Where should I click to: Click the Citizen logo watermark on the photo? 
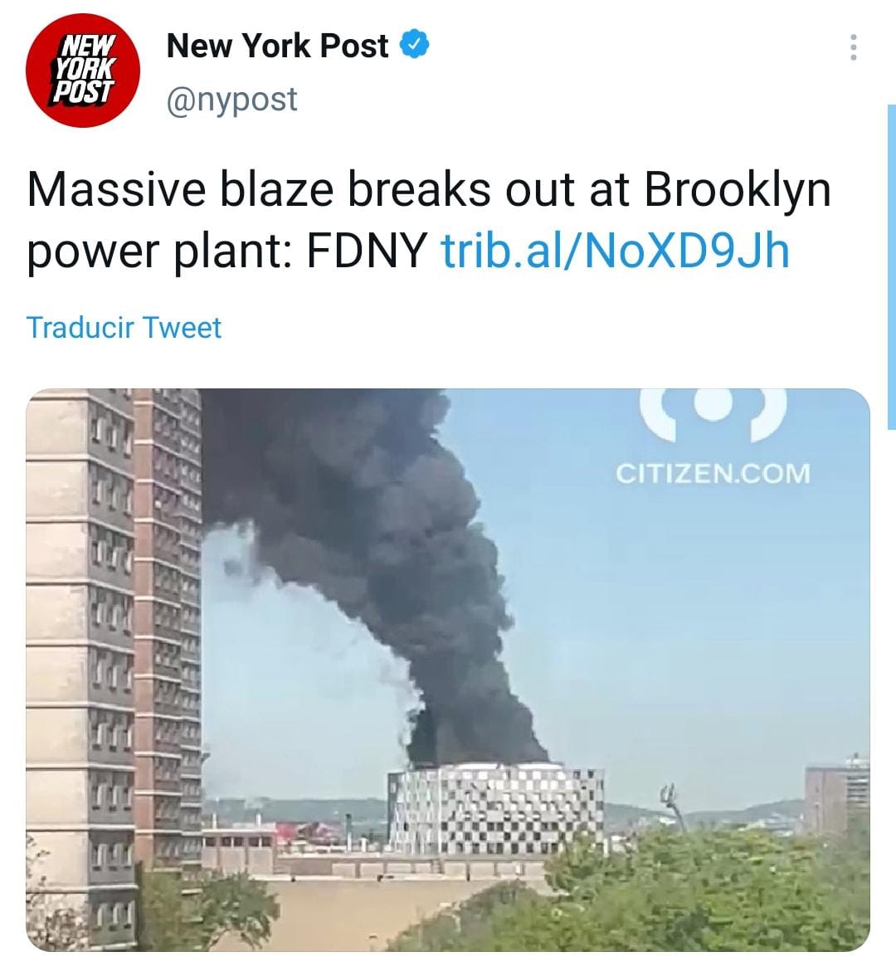coord(713,412)
